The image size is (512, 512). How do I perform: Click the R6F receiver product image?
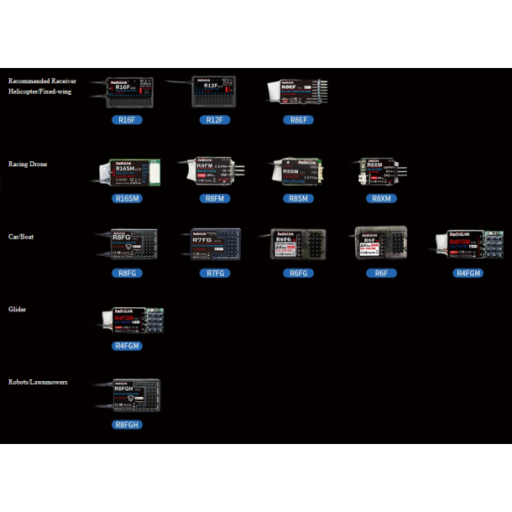380,243
